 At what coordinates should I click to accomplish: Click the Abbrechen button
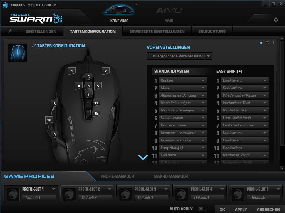pos(268,209)
